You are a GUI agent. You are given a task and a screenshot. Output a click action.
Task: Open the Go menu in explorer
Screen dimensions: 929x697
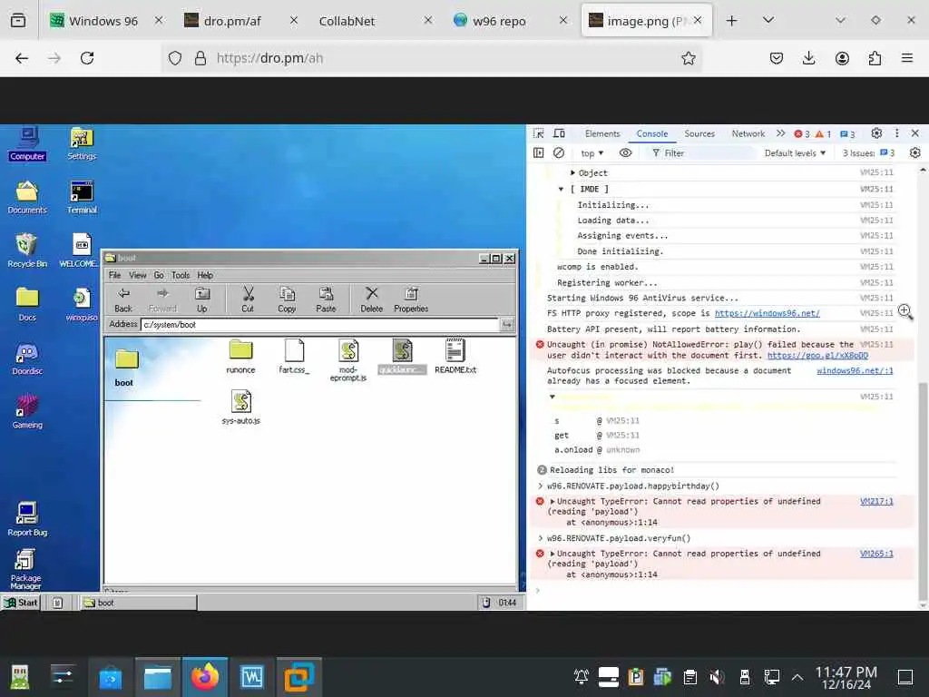point(159,275)
